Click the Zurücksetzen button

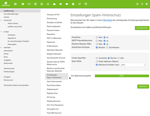tap(142, 28)
